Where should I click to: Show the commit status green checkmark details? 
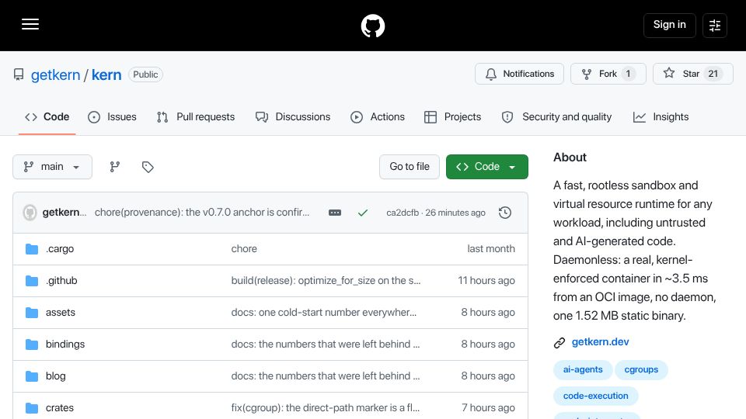[x=363, y=213]
